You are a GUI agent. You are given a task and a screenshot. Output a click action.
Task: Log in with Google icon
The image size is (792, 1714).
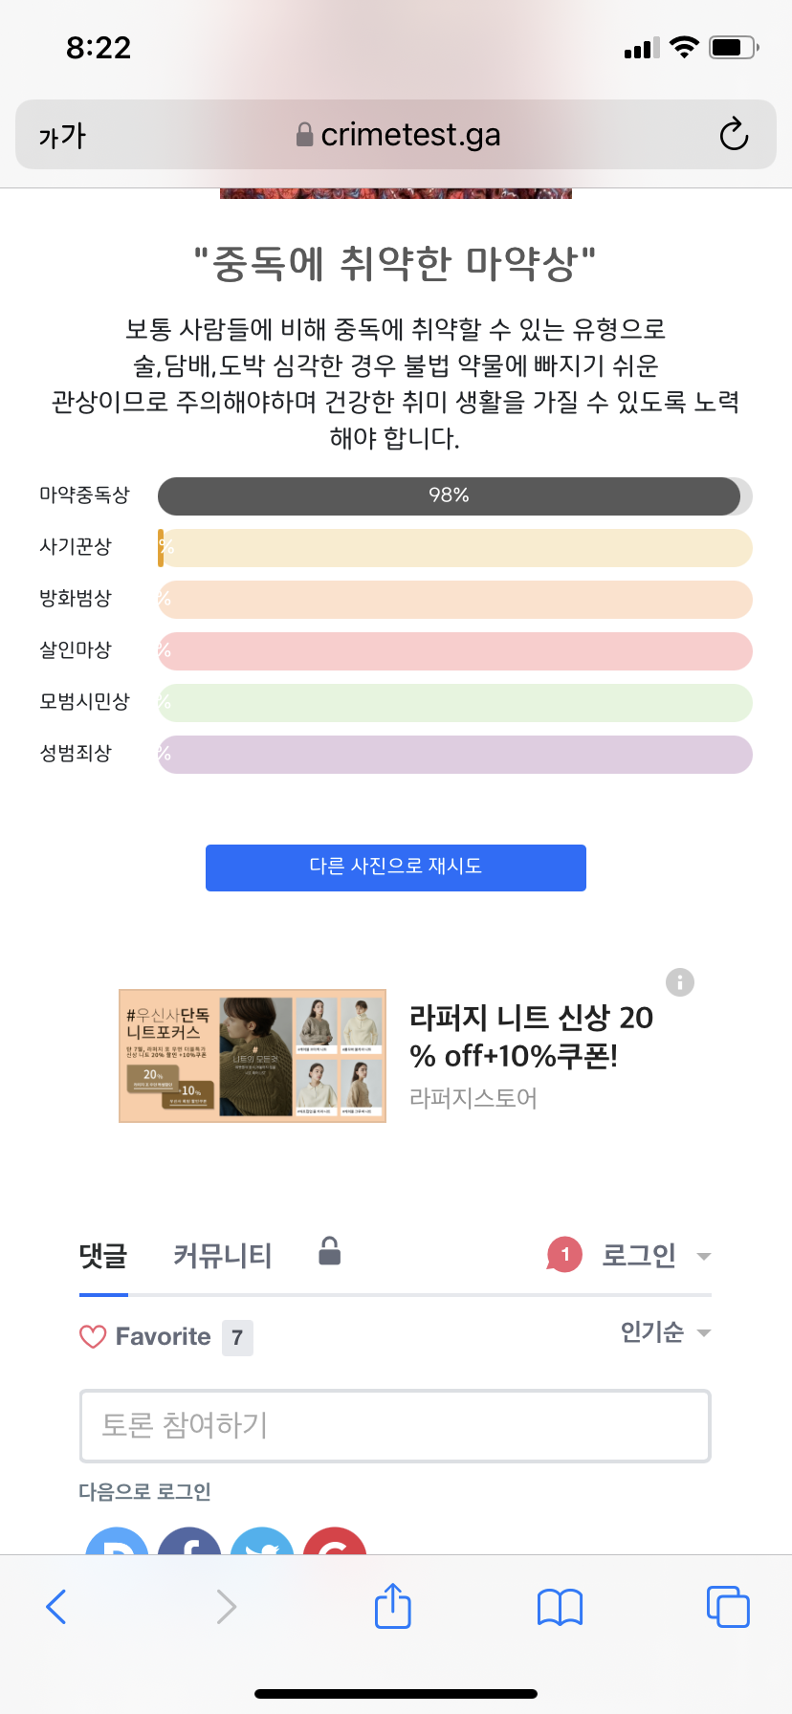point(335,1542)
